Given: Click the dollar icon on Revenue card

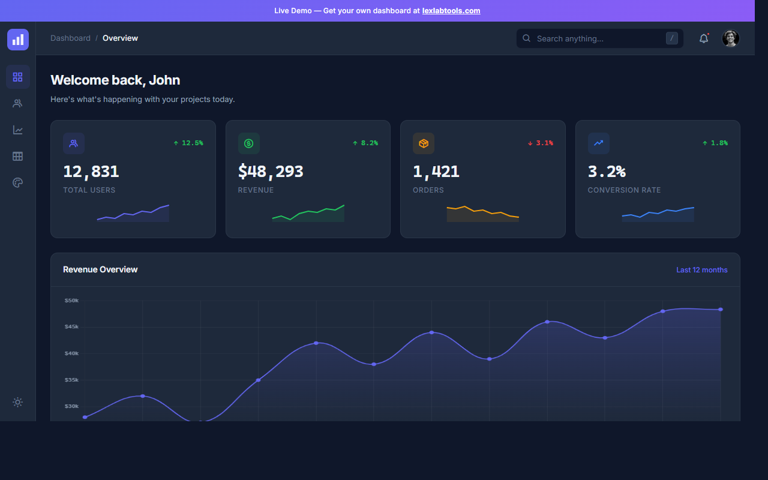Looking at the screenshot, I should [x=248, y=143].
